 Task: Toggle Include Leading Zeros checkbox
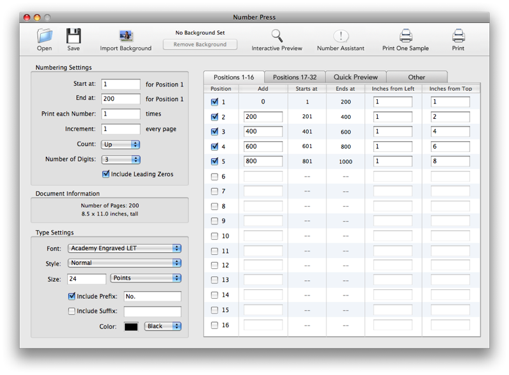(x=106, y=174)
